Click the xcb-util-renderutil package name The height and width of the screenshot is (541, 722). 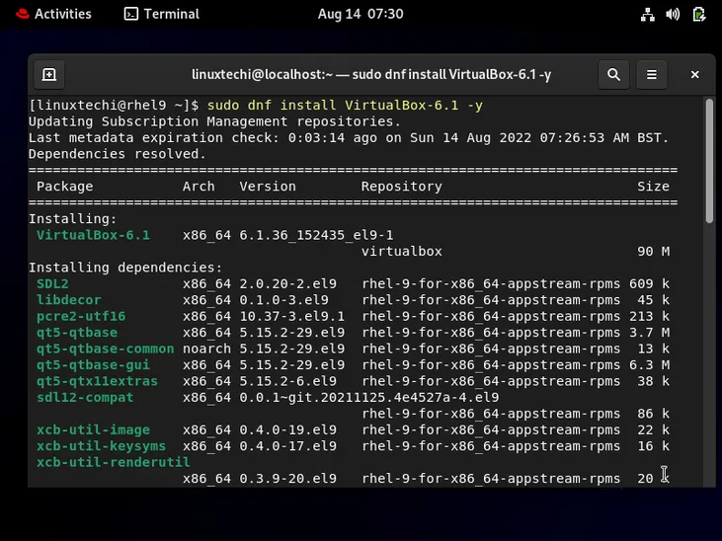tap(113, 462)
